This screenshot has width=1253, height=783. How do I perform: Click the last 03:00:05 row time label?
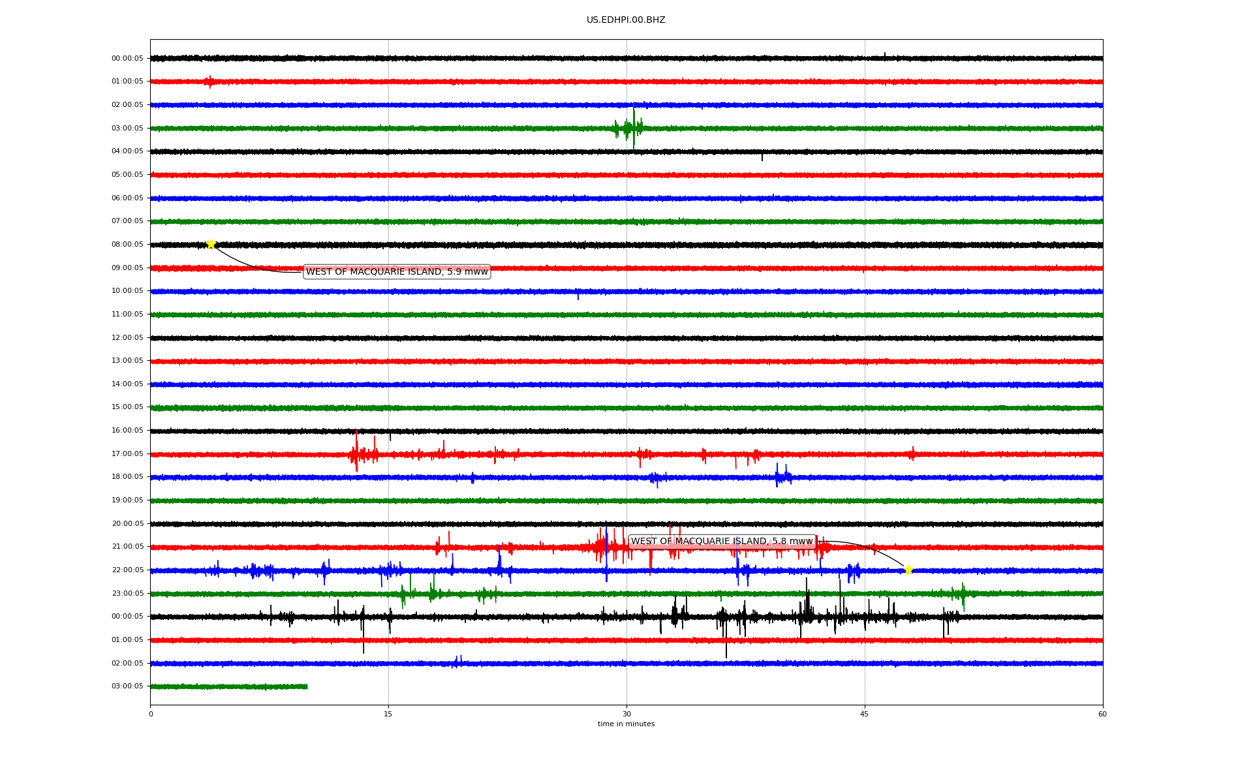127,686
